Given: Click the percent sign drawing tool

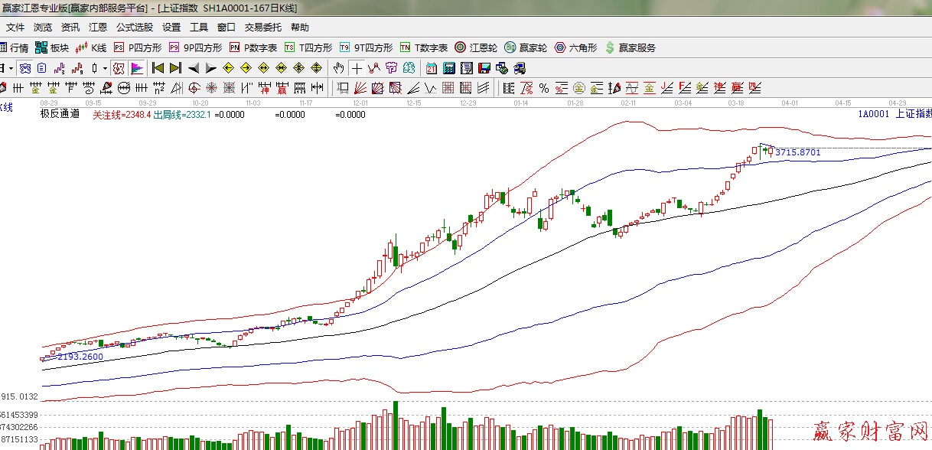Looking at the screenshot, I should [x=543, y=87].
